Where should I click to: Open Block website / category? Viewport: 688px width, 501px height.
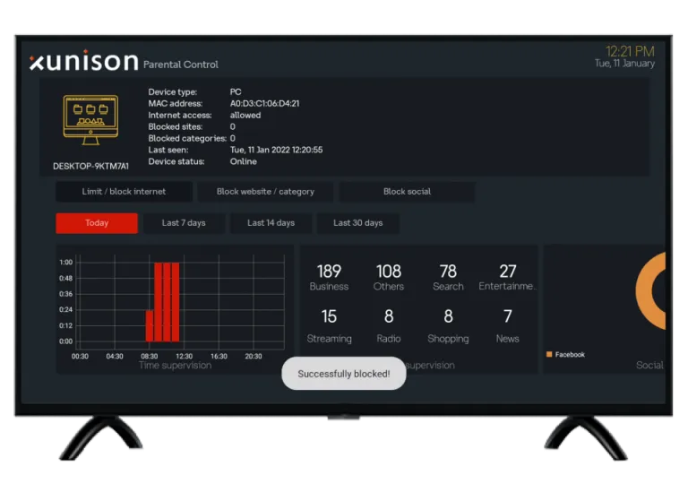click(x=265, y=192)
